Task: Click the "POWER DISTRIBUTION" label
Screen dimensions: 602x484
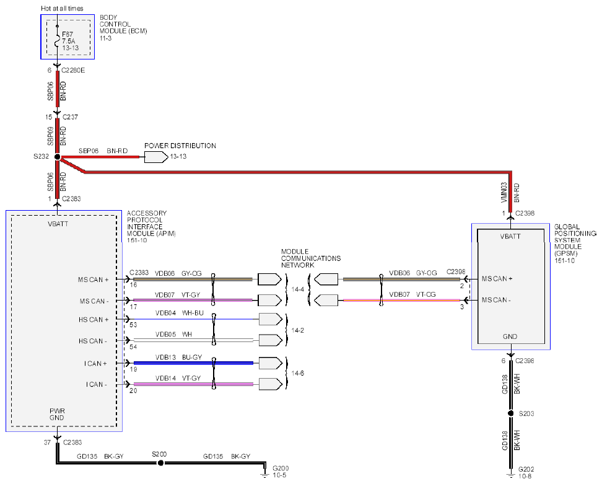Action: click(x=180, y=146)
